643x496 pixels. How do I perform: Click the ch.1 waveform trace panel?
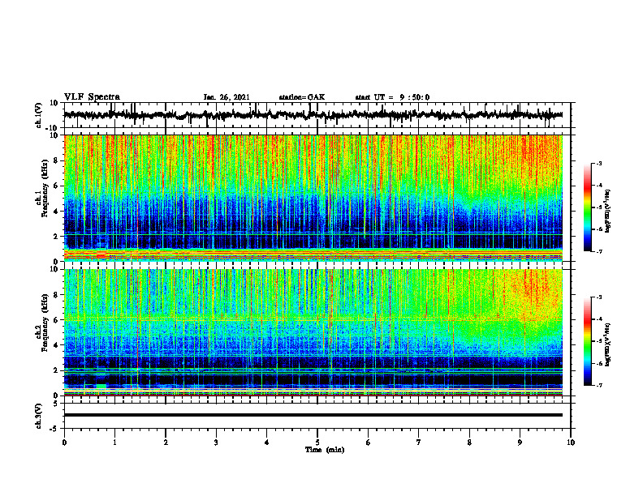pos(317,115)
